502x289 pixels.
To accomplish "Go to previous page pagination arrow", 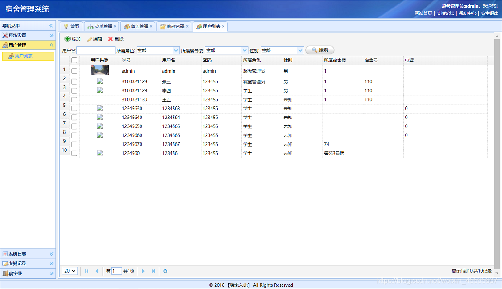I will [x=97, y=271].
